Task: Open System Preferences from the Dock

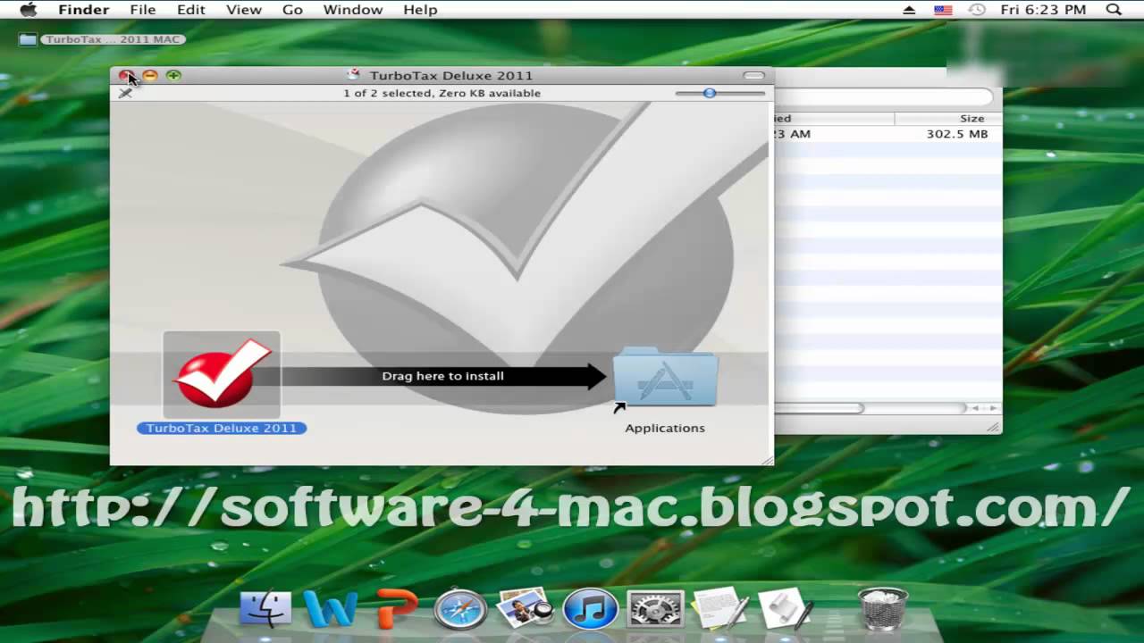Action: [656, 609]
